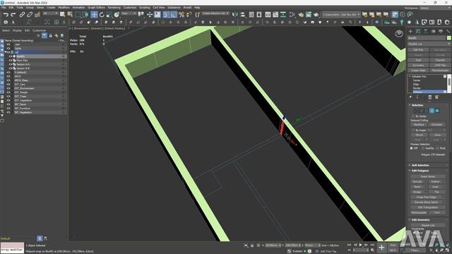Screen dimensions: 452x254
Task: Activate the Select and Move tool
Action: pyautogui.click(x=94, y=14)
